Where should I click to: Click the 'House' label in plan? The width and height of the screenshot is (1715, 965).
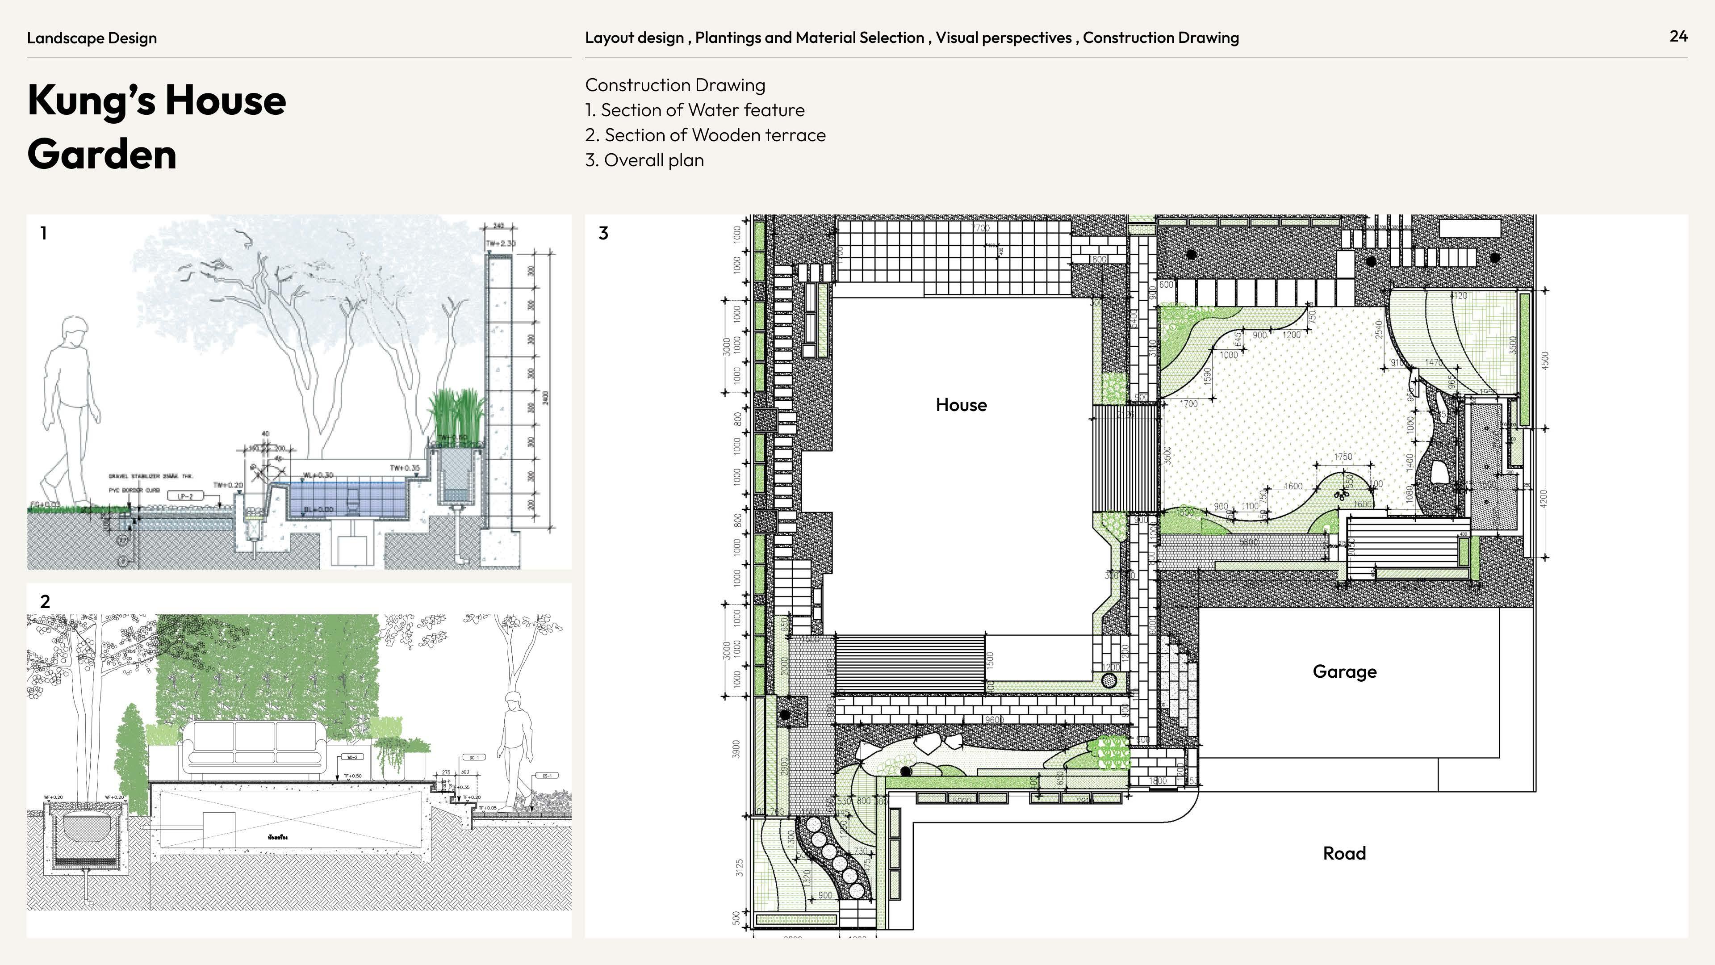[961, 405]
